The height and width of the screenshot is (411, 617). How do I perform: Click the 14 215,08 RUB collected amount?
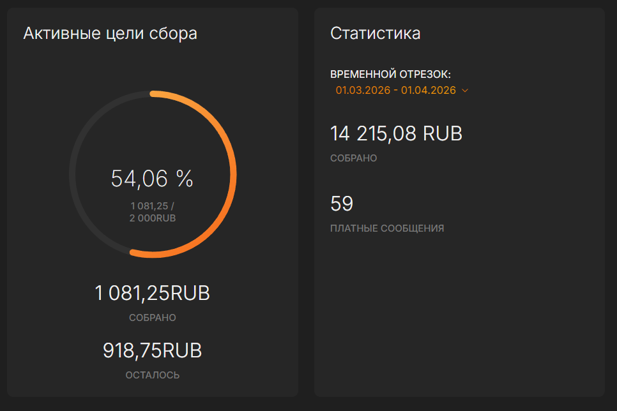[396, 133]
